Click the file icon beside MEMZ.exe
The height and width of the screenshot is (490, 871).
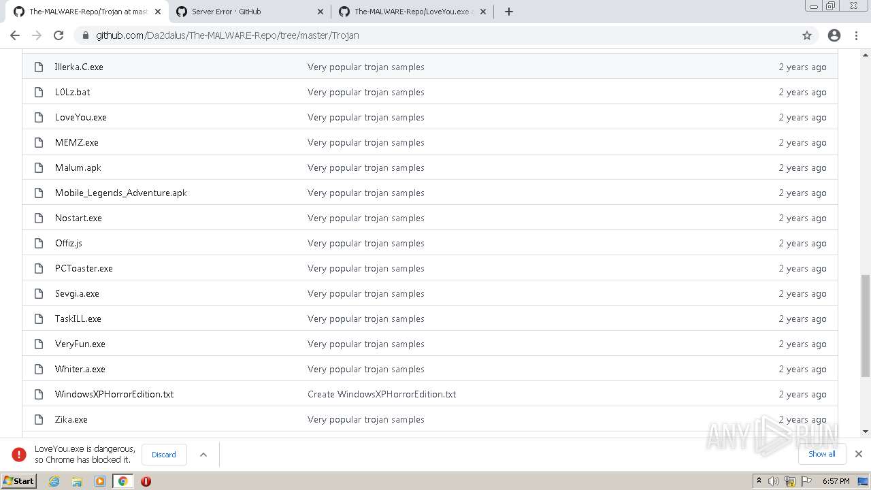pos(39,142)
